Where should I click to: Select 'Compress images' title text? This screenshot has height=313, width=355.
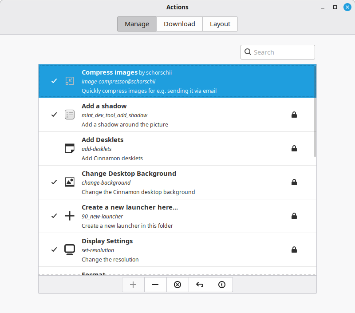(110, 72)
